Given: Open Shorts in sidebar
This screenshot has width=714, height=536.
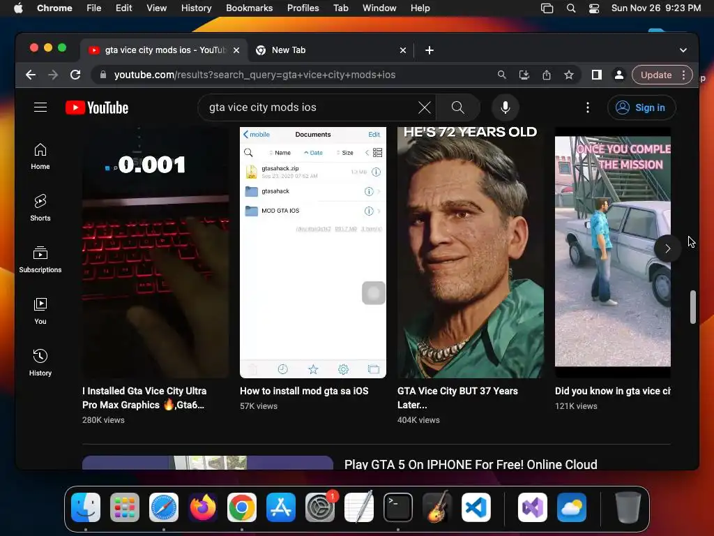Looking at the screenshot, I should click(40, 208).
